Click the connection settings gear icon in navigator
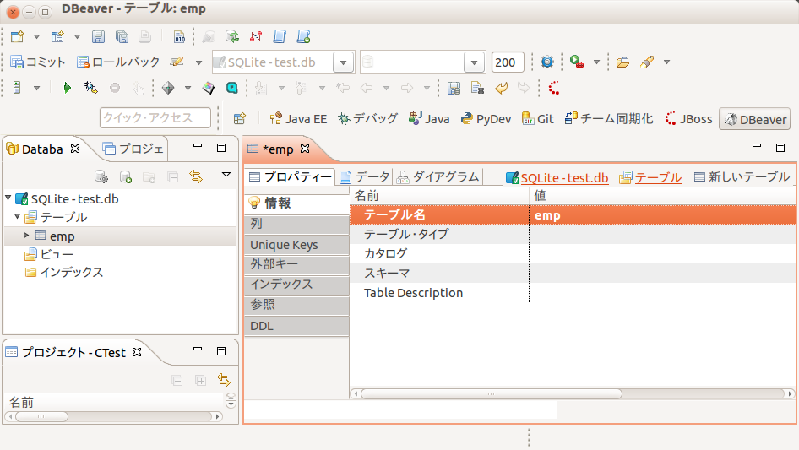The image size is (799, 450). pyautogui.click(x=101, y=176)
